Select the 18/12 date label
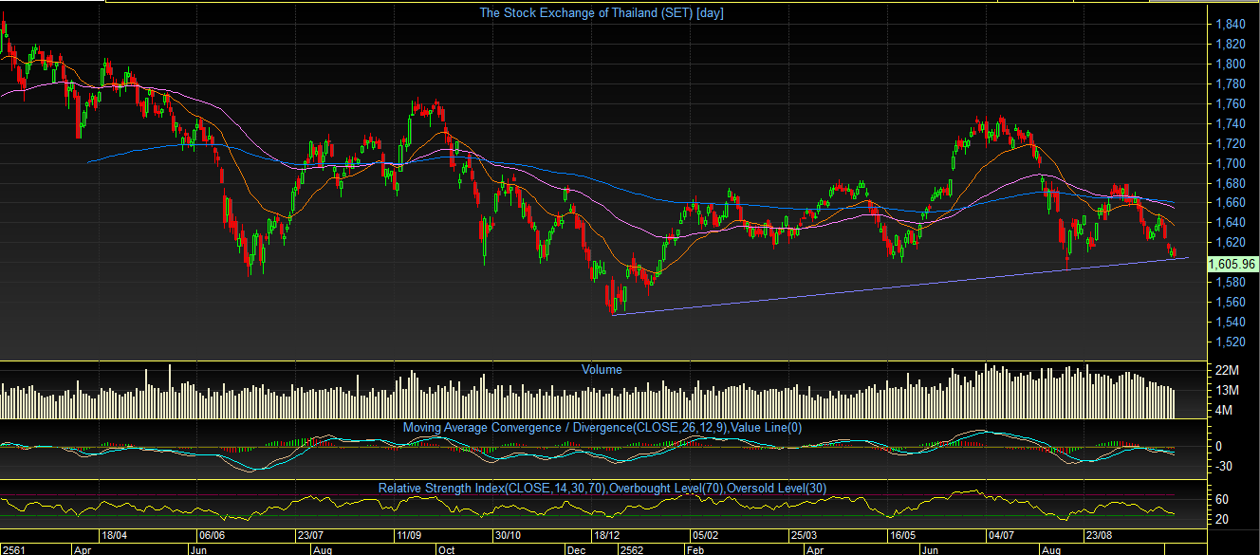The image size is (1260, 555). pos(606,536)
